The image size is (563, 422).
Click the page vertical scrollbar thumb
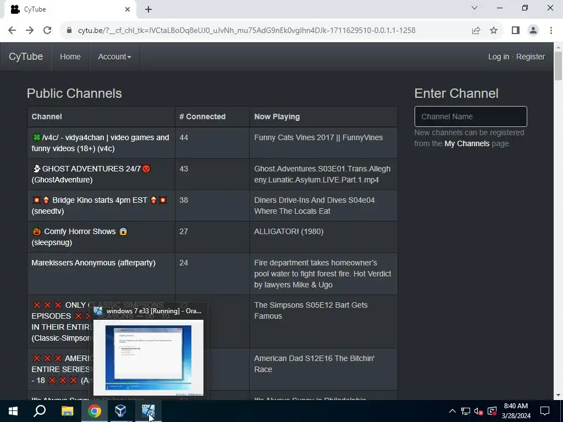(x=559, y=66)
